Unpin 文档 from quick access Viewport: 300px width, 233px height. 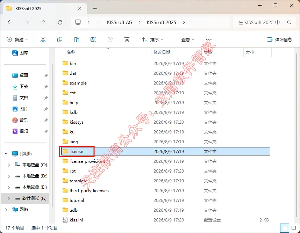(46, 98)
